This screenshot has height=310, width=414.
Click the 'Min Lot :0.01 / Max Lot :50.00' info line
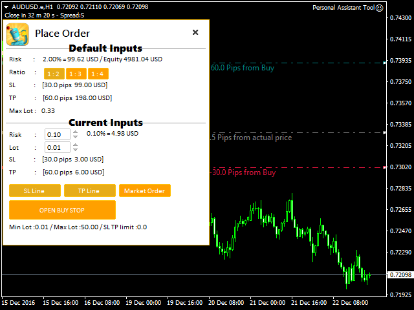(78, 227)
